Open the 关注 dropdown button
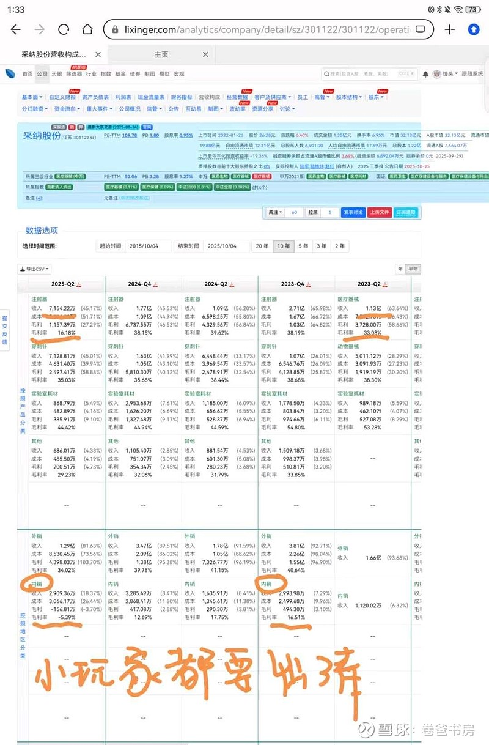 tap(274, 212)
